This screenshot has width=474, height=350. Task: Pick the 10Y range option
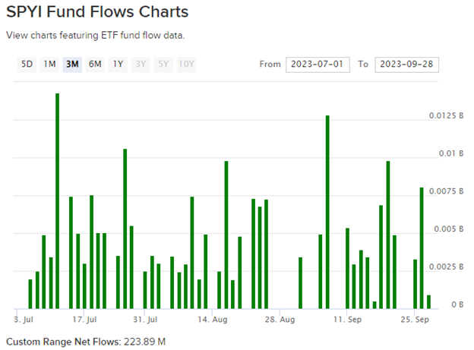point(186,65)
